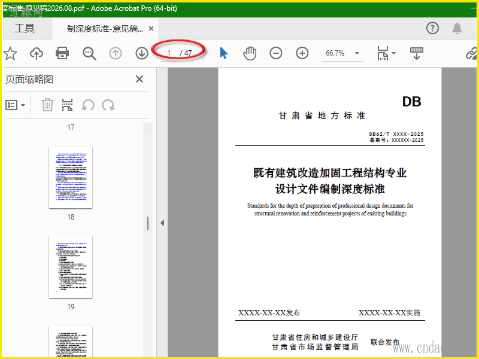
Task: Click the current page number field
Action: pyautogui.click(x=169, y=53)
